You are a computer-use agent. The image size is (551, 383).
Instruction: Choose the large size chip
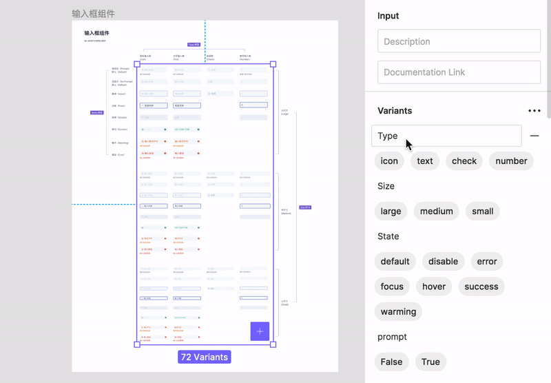391,211
